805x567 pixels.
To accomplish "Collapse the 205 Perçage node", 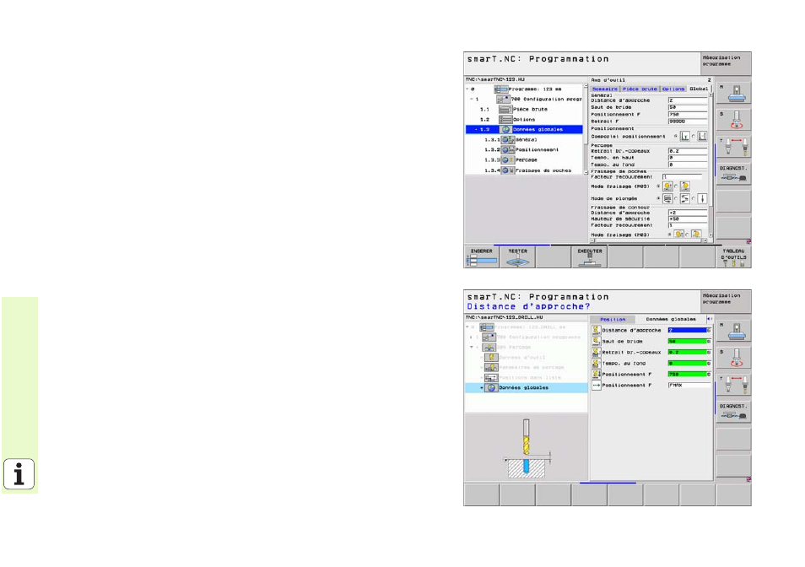I will pyautogui.click(x=472, y=348).
